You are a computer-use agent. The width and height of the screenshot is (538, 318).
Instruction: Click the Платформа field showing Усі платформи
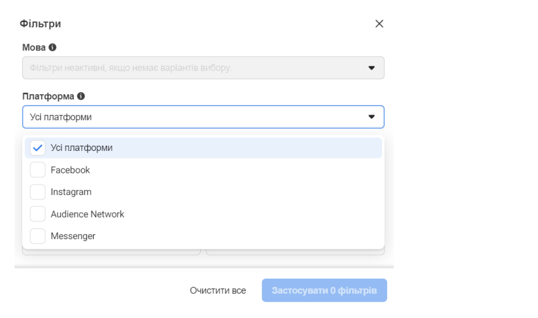tap(192, 117)
